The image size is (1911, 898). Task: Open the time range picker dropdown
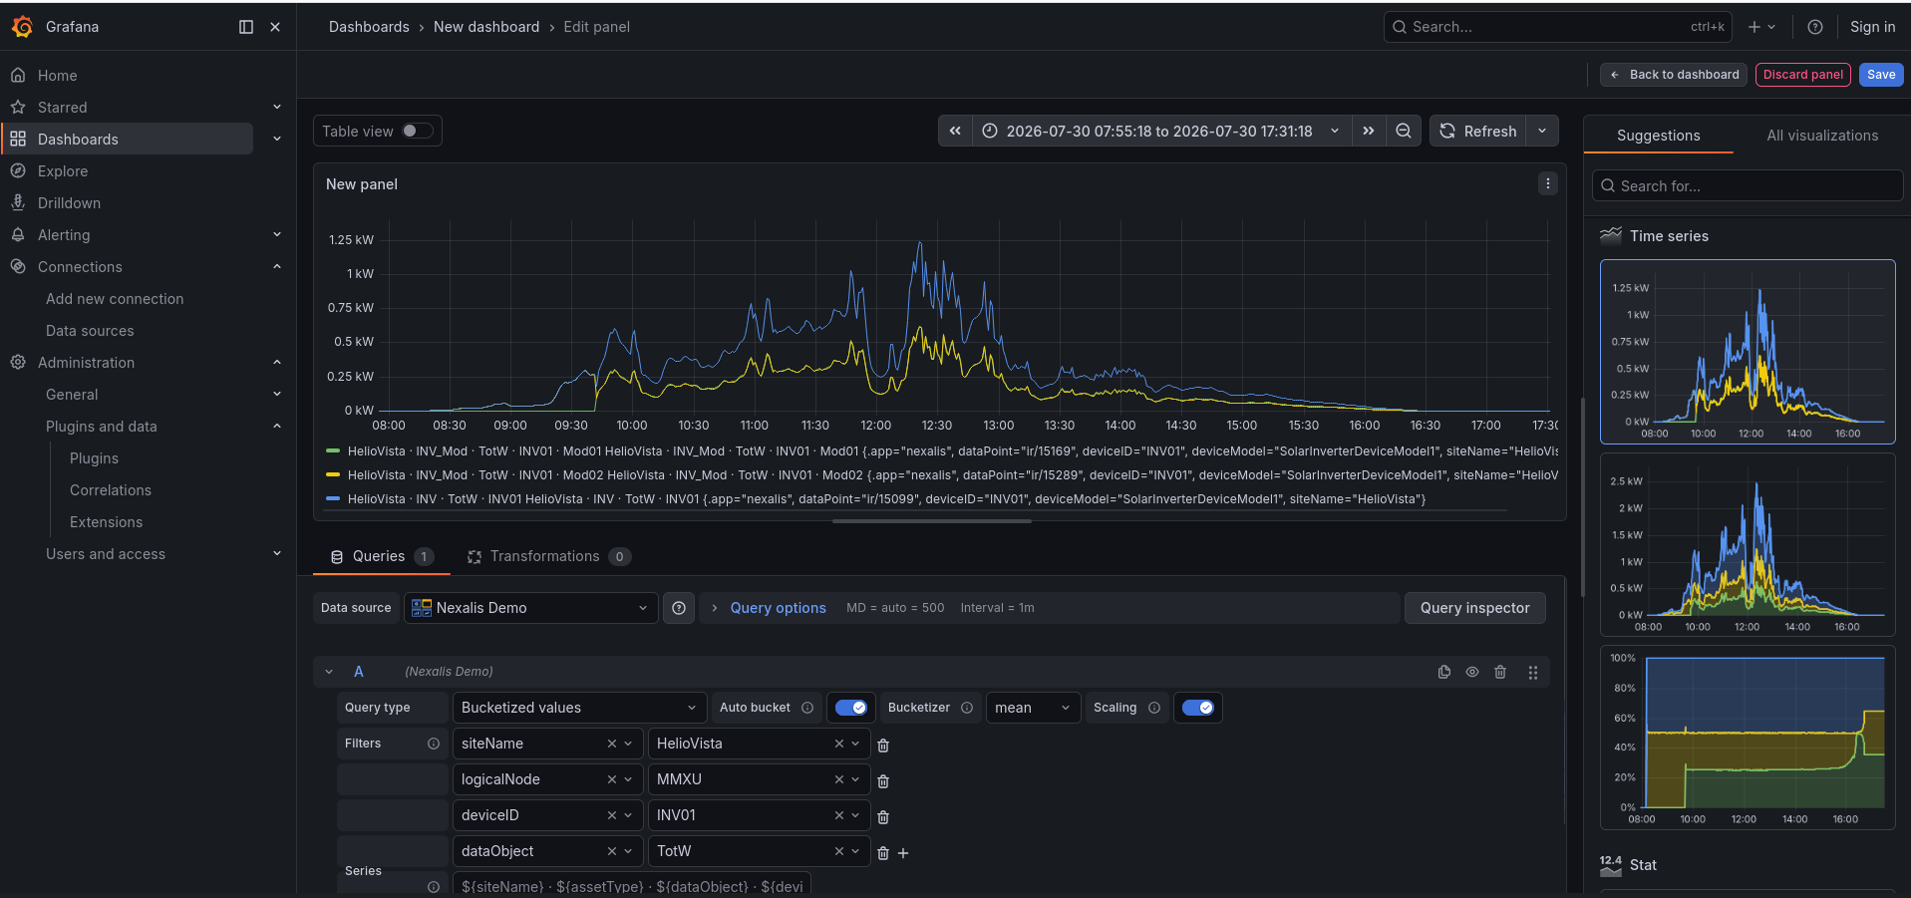(x=1161, y=131)
